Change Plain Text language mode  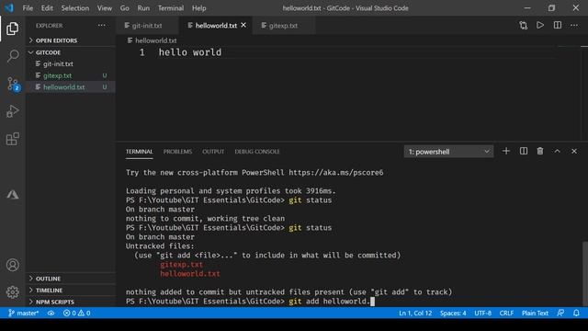tap(535, 313)
